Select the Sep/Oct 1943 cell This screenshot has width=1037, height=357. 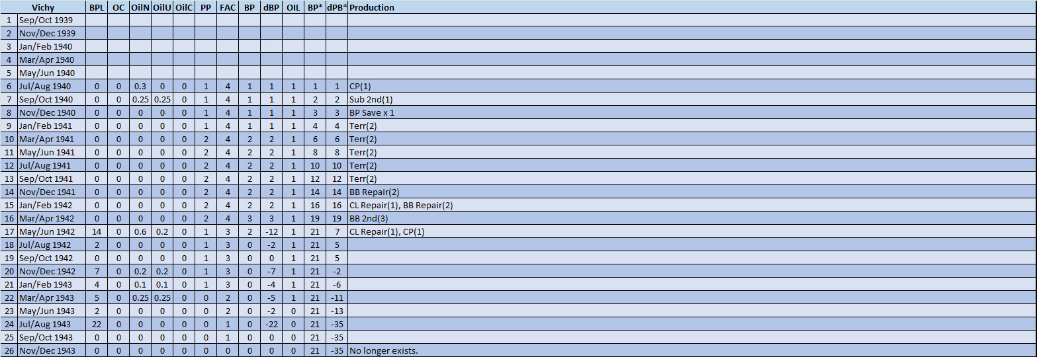click(52, 338)
